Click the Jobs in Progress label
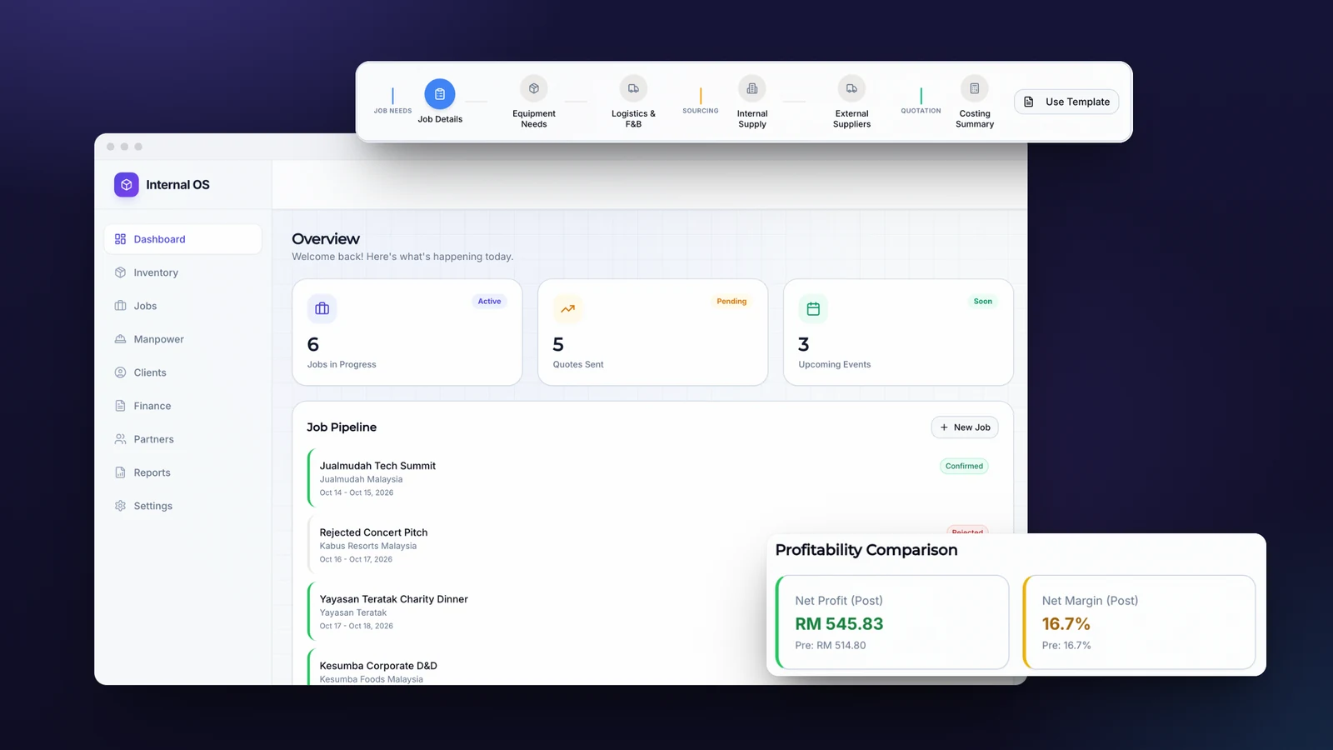This screenshot has width=1333, height=750. point(342,364)
